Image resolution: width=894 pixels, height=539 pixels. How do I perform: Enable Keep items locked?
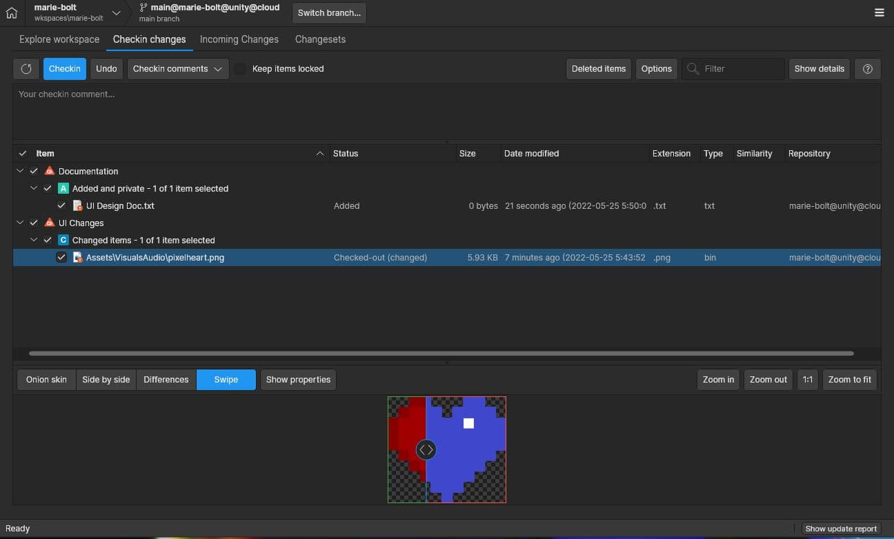pyautogui.click(x=239, y=69)
